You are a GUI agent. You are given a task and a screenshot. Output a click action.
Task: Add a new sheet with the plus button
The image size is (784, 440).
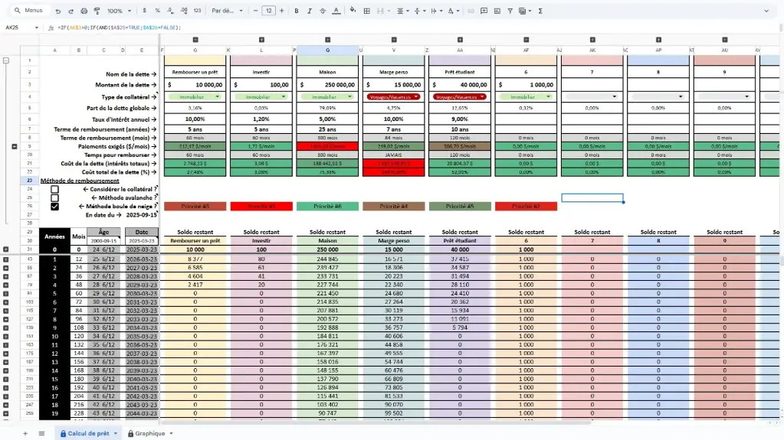[x=25, y=434]
